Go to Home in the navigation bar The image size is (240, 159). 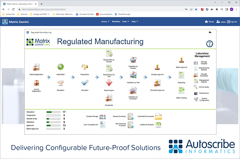209,22
